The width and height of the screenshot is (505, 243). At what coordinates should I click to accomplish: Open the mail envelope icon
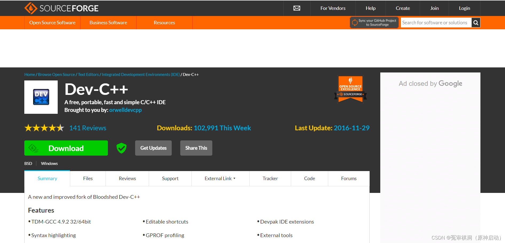[297, 8]
